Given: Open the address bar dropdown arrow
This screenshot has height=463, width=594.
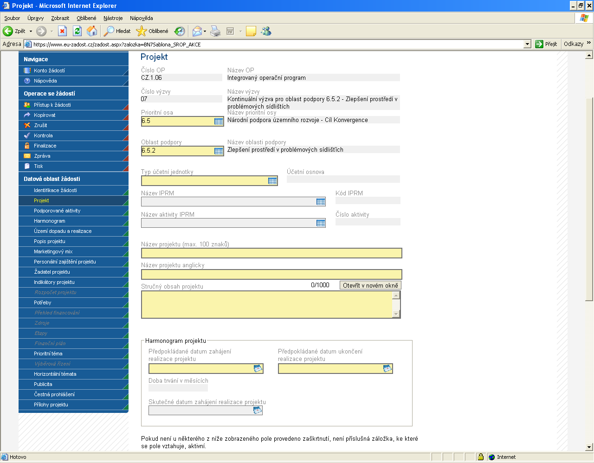Looking at the screenshot, I should click(x=527, y=44).
